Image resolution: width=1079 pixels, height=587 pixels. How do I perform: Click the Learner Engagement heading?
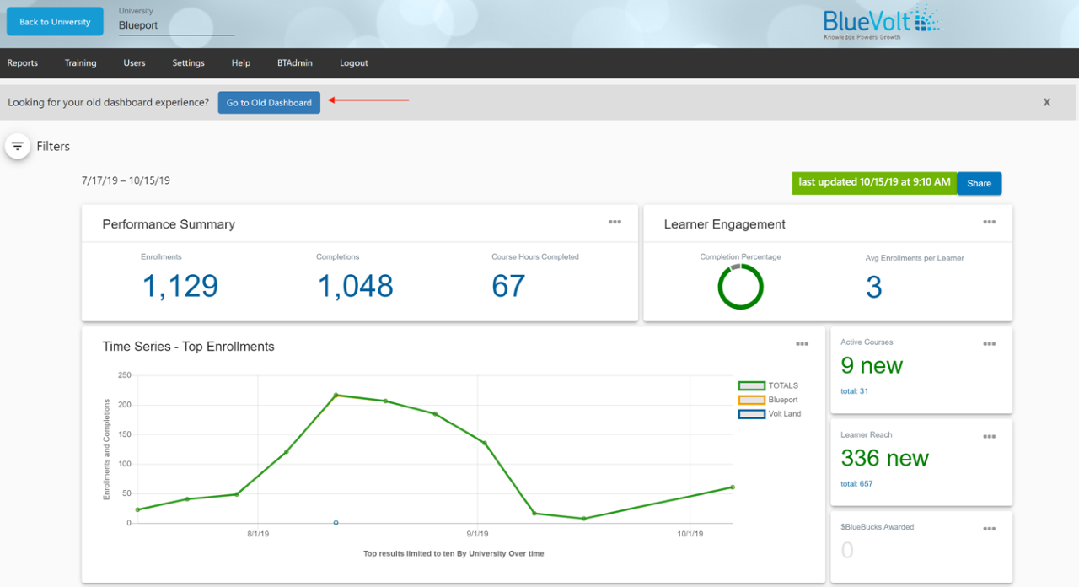pos(725,224)
